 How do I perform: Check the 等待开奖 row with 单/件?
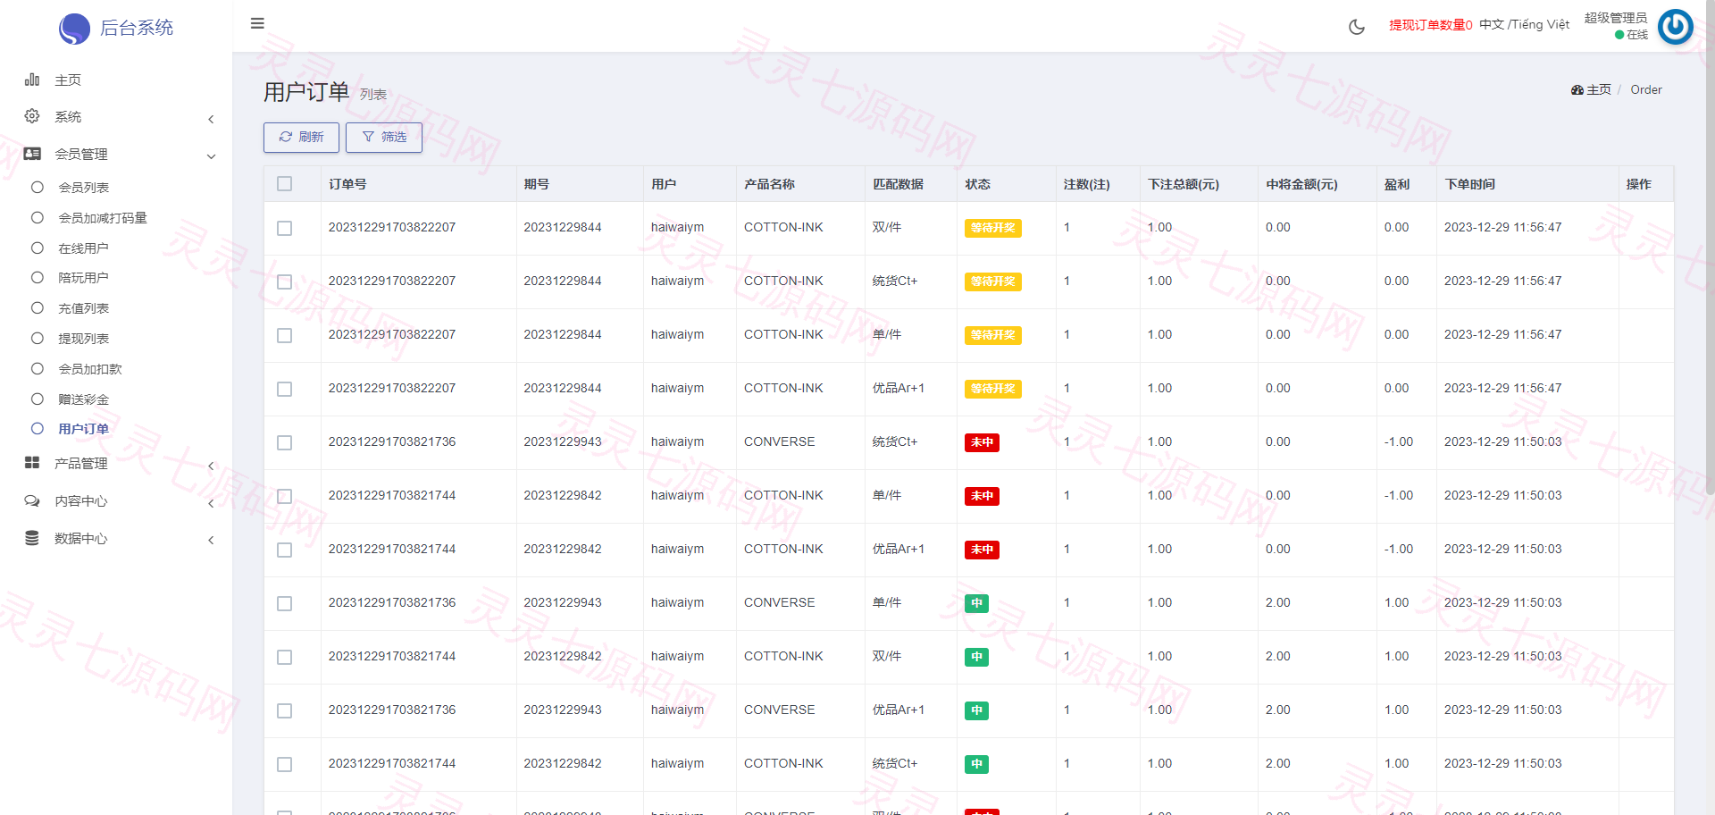pyautogui.click(x=285, y=335)
